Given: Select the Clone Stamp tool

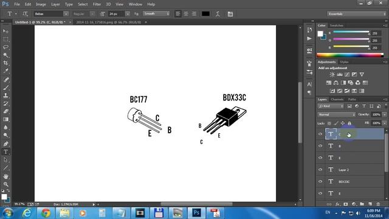Looking at the screenshot, I should click(x=5, y=96).
